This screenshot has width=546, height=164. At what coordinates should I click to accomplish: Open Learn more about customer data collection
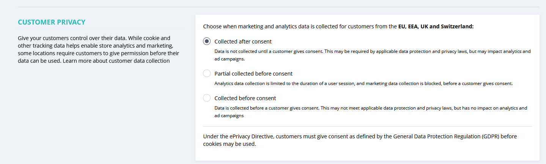click(116, 60)
